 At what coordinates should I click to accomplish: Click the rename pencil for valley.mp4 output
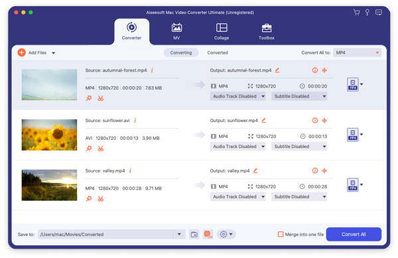pyautogui.click(x=255, y=170)
